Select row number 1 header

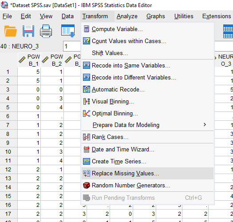click(x=8, y=72)
